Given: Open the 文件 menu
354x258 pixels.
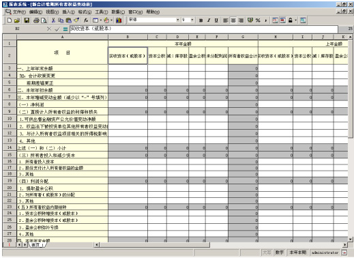Looking at the screenshot, I should point(19,12).
